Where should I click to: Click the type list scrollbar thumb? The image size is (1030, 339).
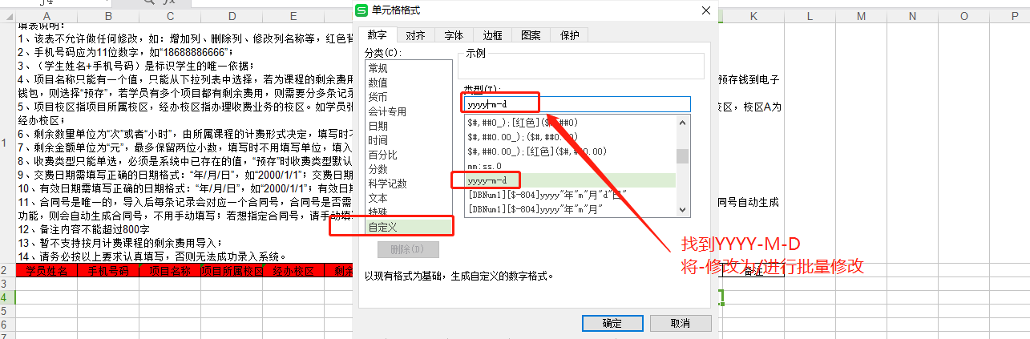click(683, 155)
